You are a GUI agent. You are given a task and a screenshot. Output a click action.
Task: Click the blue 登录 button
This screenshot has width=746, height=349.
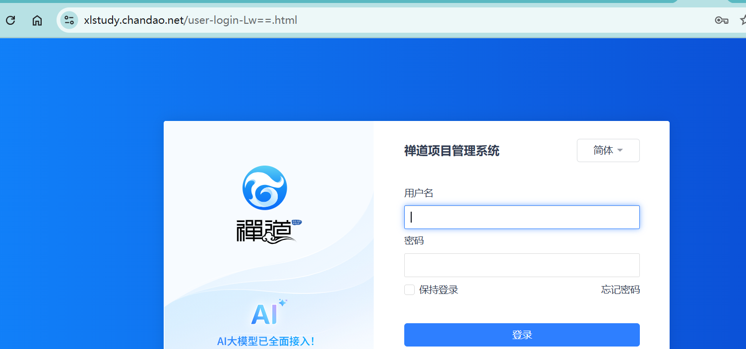522,335
